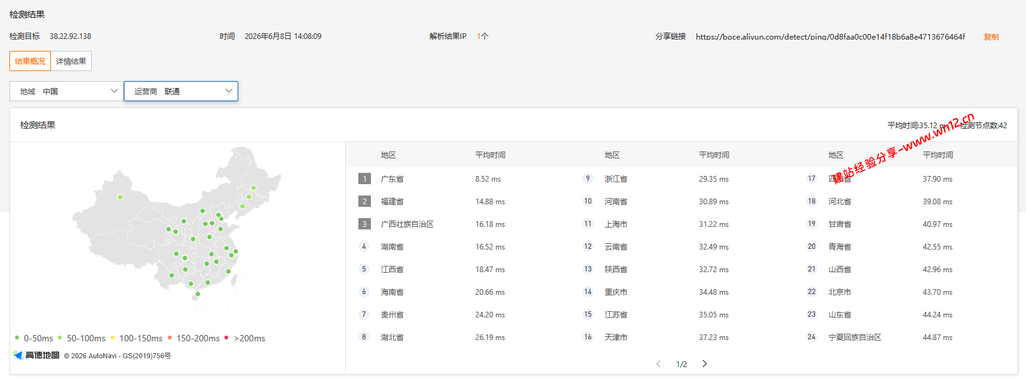Click the page indicator 1/2
1026x379 pixels.
(x=681, y=364)
